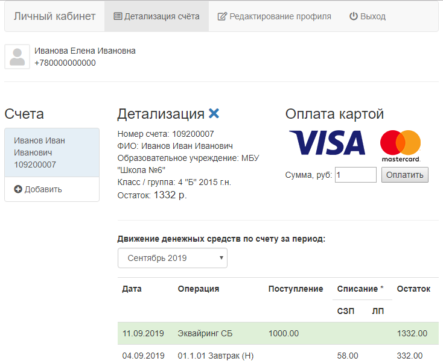This screenshot has height=364, width=443.
Task: Click the Дата column header
Action: click(132, 289)
